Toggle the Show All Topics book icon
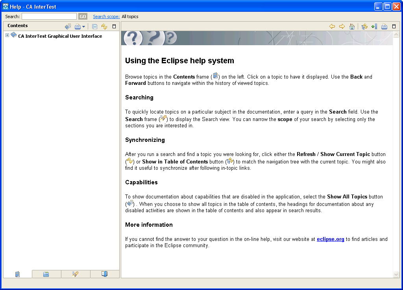Screen dimensions: 403x290 point(68,26)
